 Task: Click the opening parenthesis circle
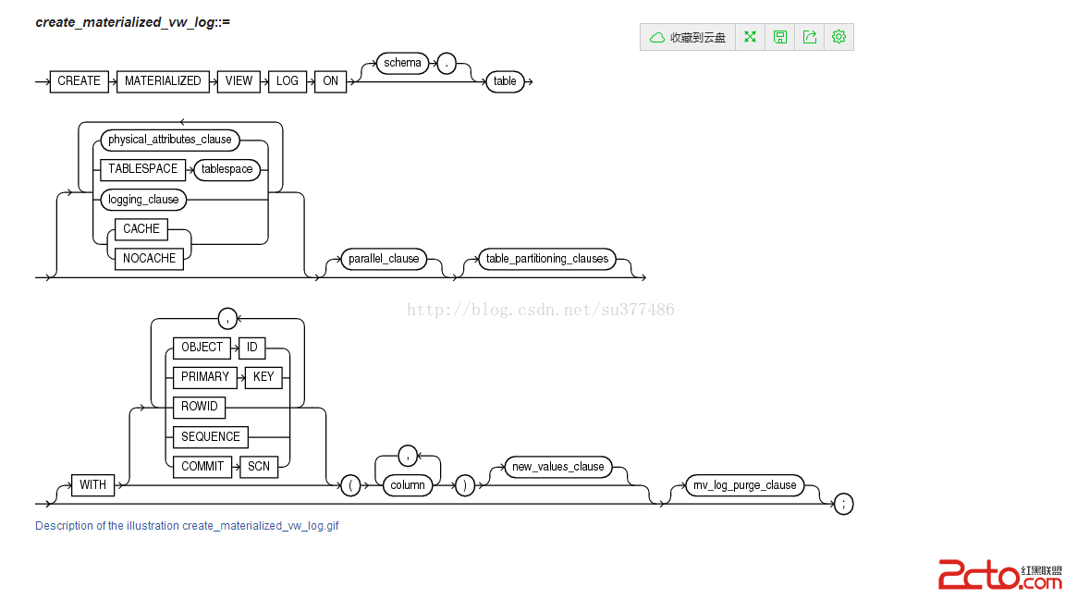click(x=350, y=485)
